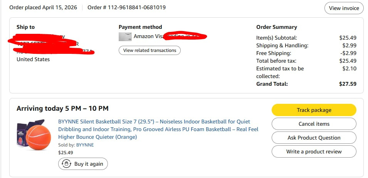Click the View invoice button
Image resolution: width=368 pixels, height=178 pixels.
point(344,8)
